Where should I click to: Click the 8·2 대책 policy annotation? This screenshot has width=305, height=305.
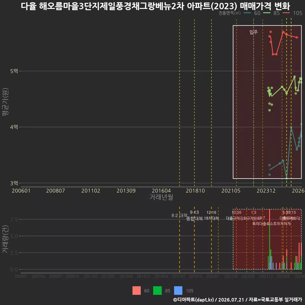coord(179,215)
